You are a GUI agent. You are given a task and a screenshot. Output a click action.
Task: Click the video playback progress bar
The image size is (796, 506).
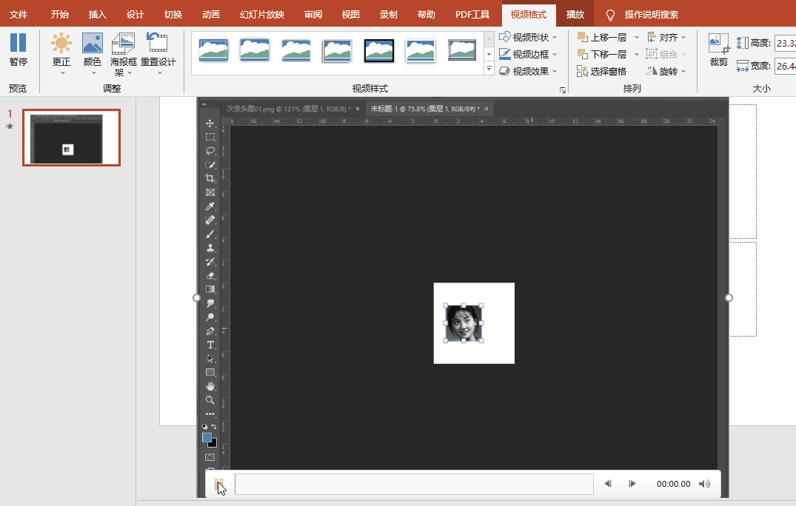[414, 485]
